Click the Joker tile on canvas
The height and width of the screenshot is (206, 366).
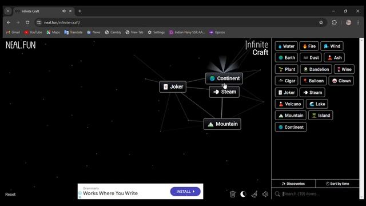pyautogui.click(x=173, y=86)
